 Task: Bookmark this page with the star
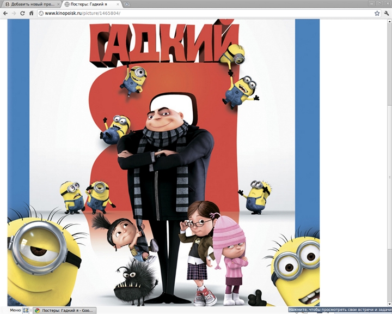point(377,13)
